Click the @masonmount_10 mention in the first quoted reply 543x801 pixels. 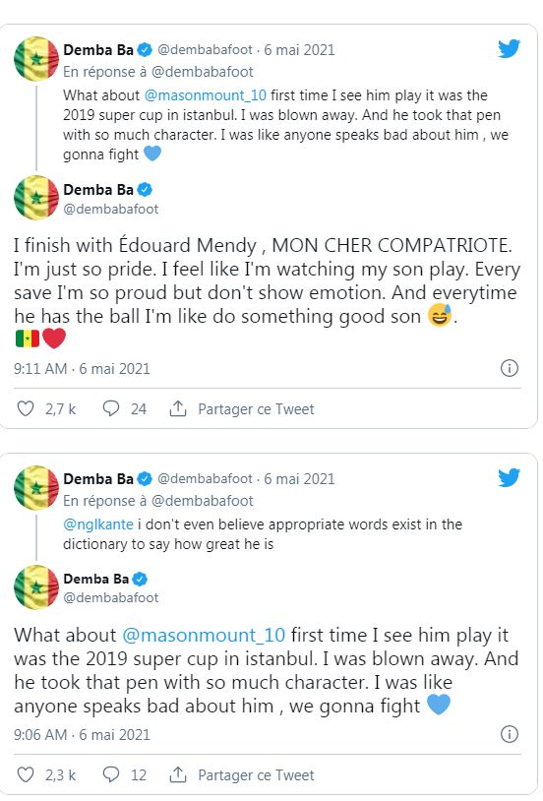(x=206, y=95)
